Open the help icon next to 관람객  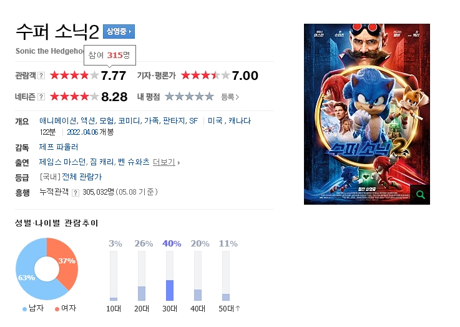tap(41, 76)
